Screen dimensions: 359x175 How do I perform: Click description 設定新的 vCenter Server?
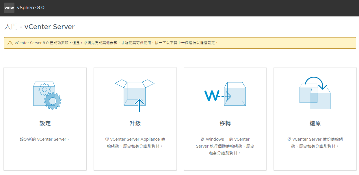click(x=45, y=139)
